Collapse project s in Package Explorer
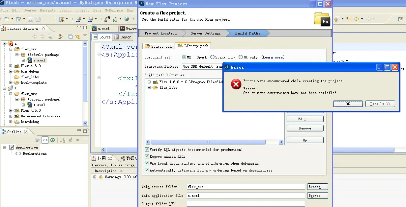This screenshot has height=207, width=406. pos(4,43)
